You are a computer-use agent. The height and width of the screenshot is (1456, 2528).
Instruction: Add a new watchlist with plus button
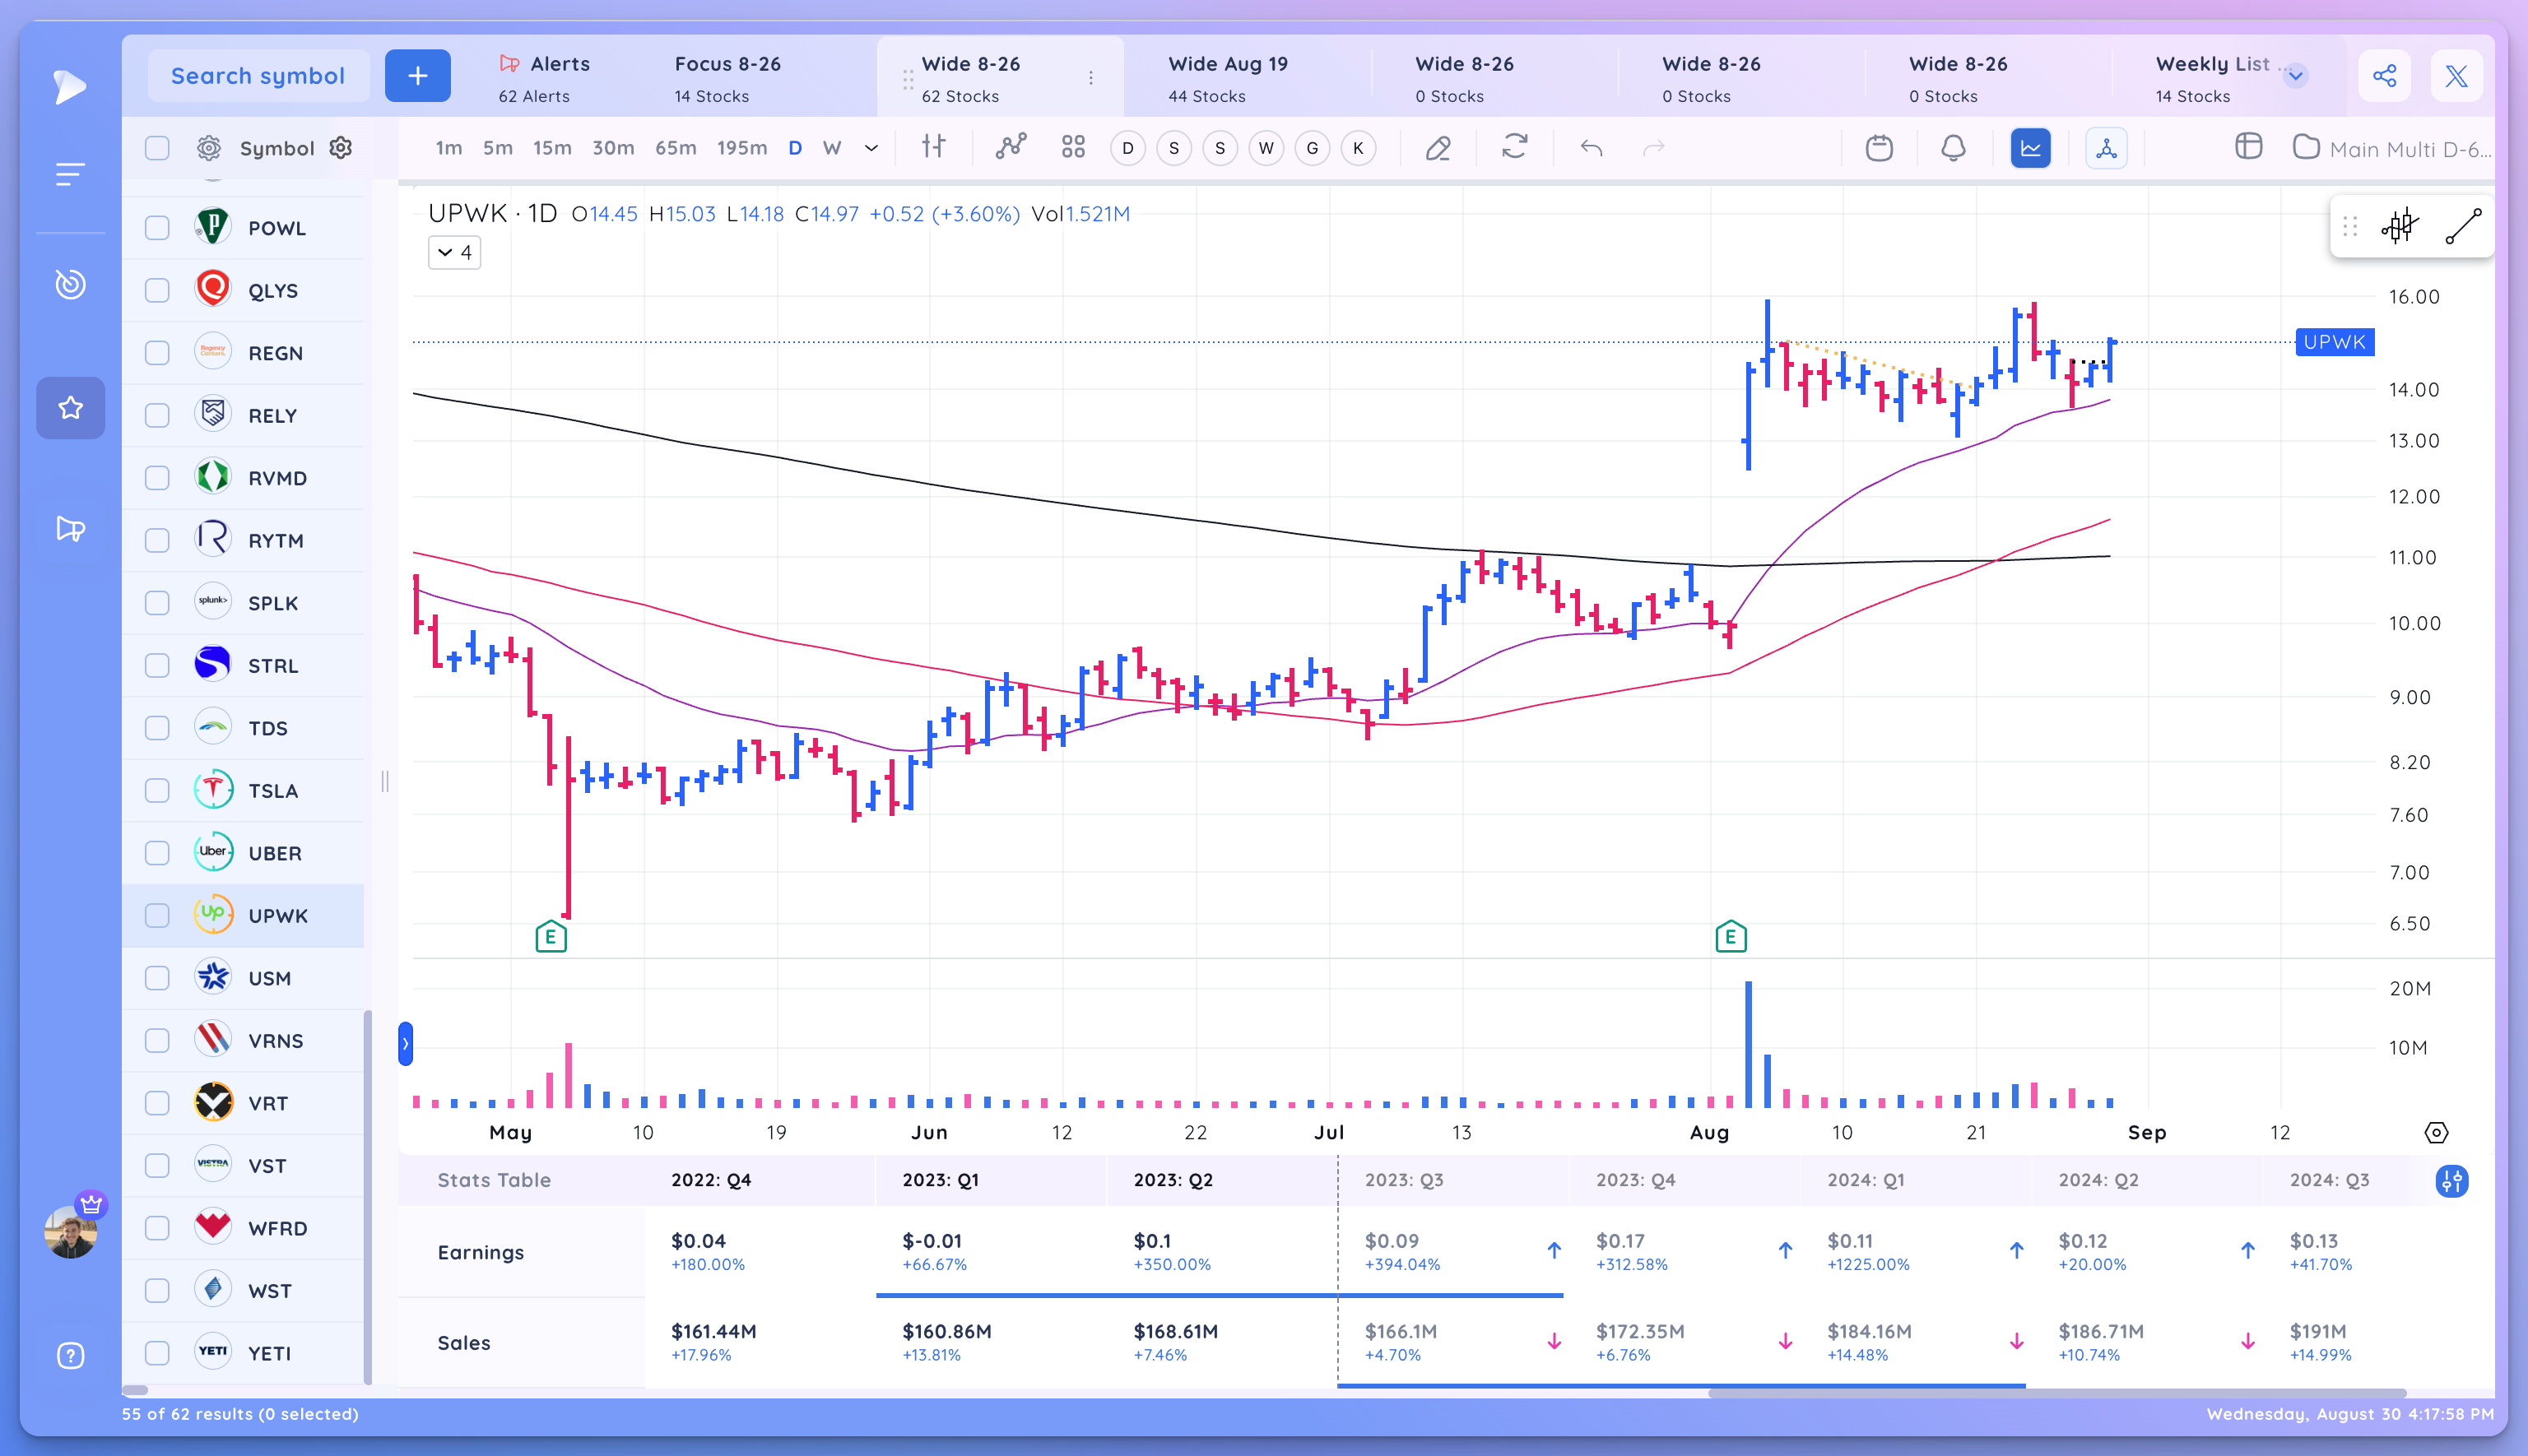pos(417,76)
